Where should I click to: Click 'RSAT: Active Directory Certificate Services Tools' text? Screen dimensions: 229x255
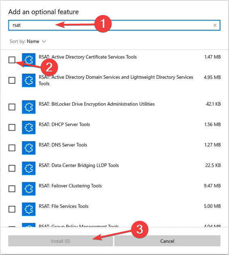coord(88,57)
